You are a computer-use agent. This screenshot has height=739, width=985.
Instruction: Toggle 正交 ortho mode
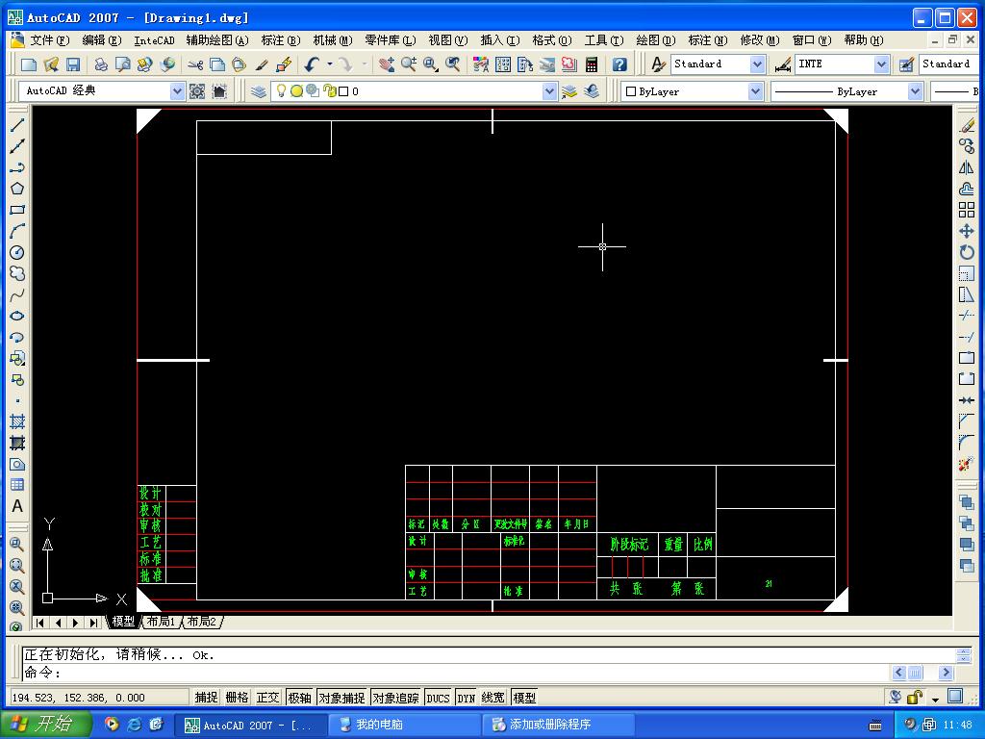click(267, 698)
